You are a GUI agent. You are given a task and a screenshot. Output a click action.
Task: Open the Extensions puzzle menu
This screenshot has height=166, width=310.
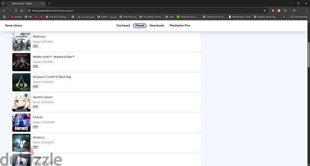coord(285,11)
